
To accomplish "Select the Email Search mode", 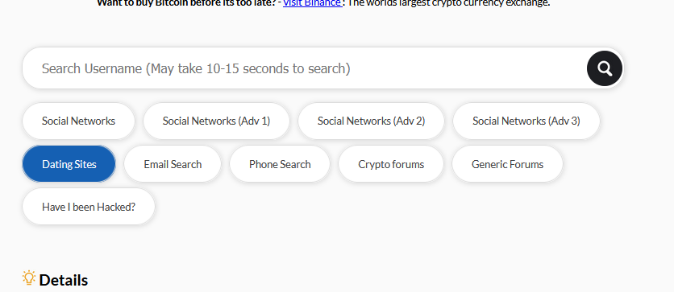I will tap(173, 164).
